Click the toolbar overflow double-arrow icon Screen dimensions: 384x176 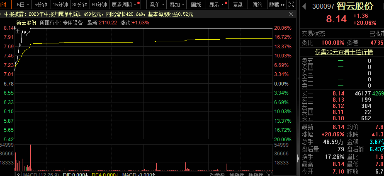(x=283, y=5)
